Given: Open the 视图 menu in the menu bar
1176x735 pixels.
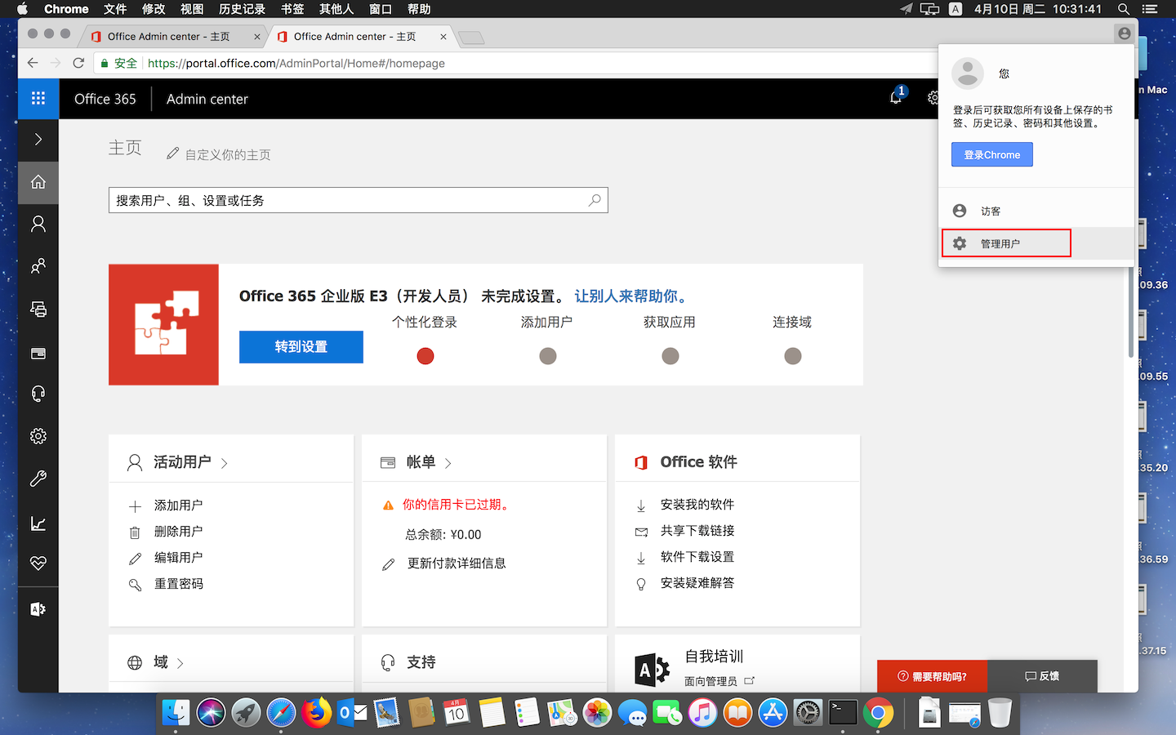Looking at the screenshot, I should (192, 9).
